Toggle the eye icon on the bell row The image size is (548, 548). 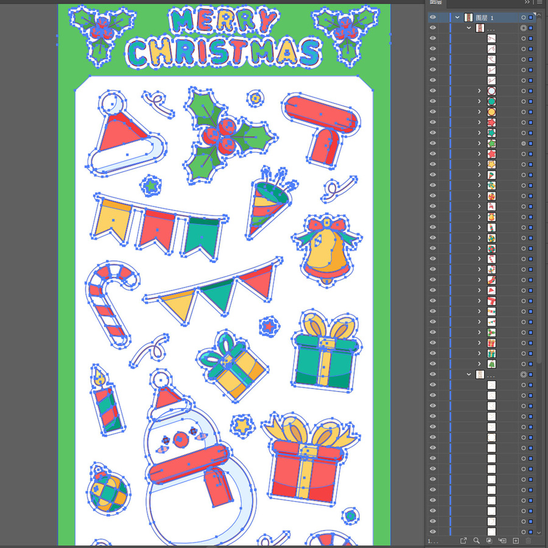click(x=433, y=217)
